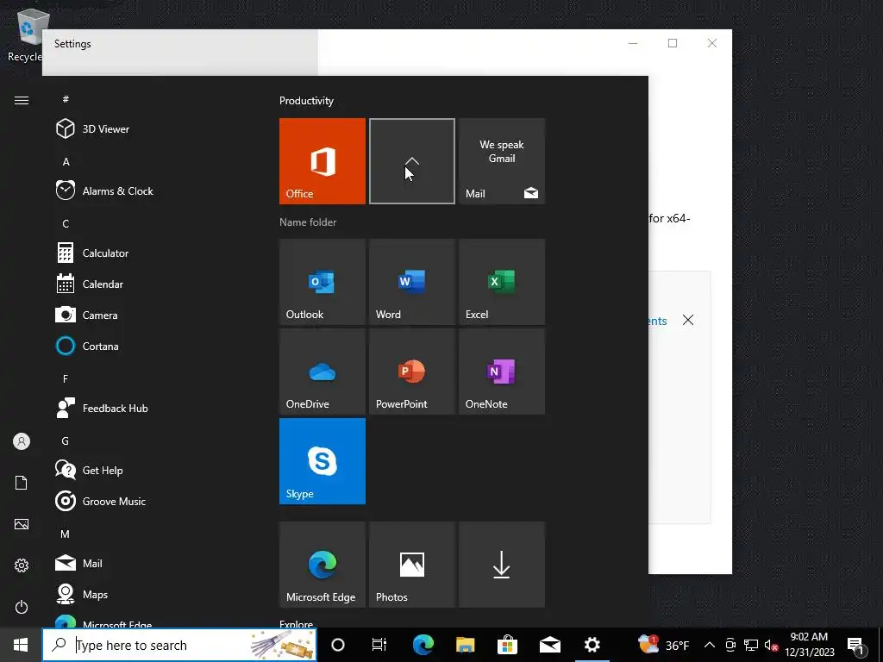Screen dimensions: 883x662
Task: Click the Office tile
Action: pyautogui.click(x=323, y=161)
